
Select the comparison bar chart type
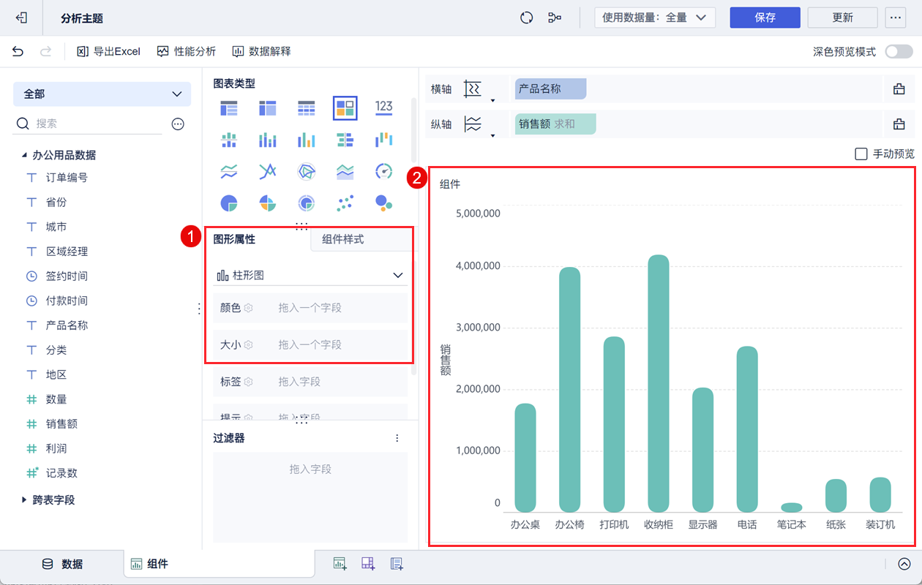click(345, 140)
